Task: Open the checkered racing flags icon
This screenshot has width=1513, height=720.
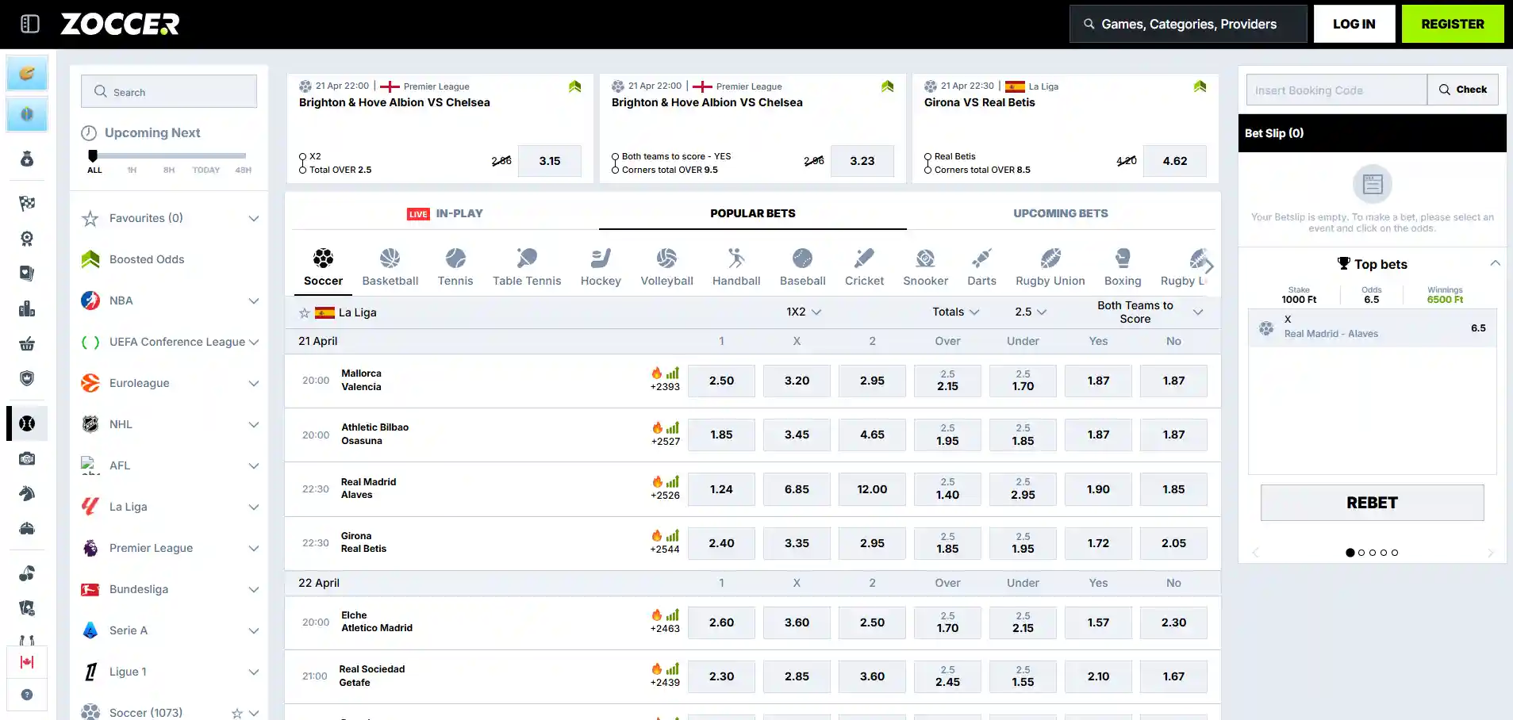Action: pyautogui.click(x=27, y=204)
